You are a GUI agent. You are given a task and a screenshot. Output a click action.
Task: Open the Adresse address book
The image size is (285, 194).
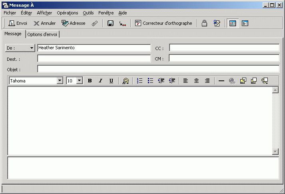point(73,23)
